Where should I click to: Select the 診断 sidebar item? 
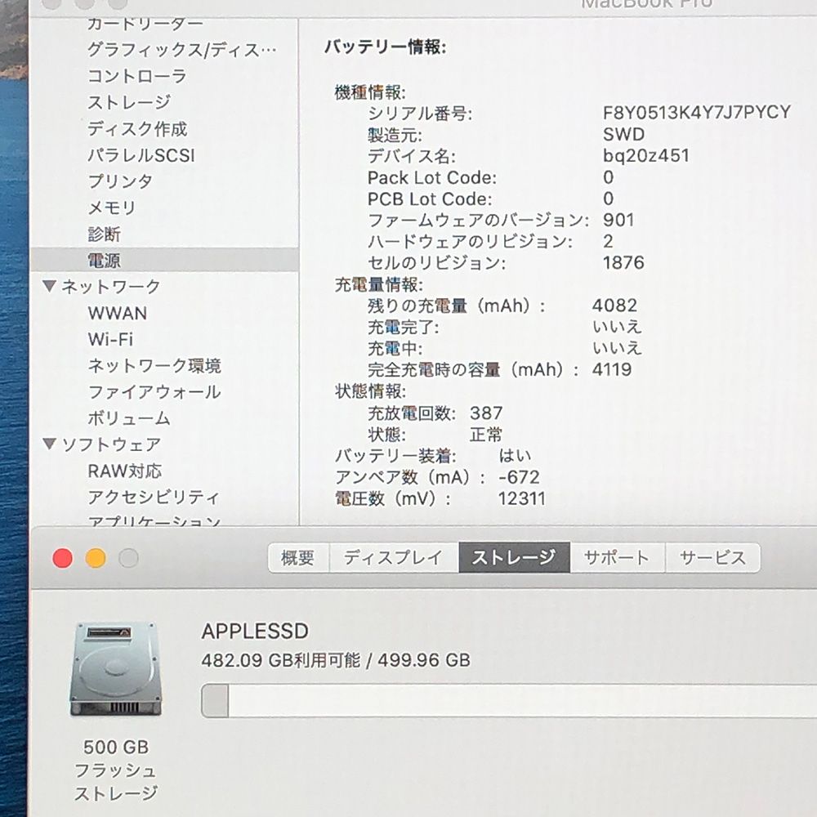105,234
